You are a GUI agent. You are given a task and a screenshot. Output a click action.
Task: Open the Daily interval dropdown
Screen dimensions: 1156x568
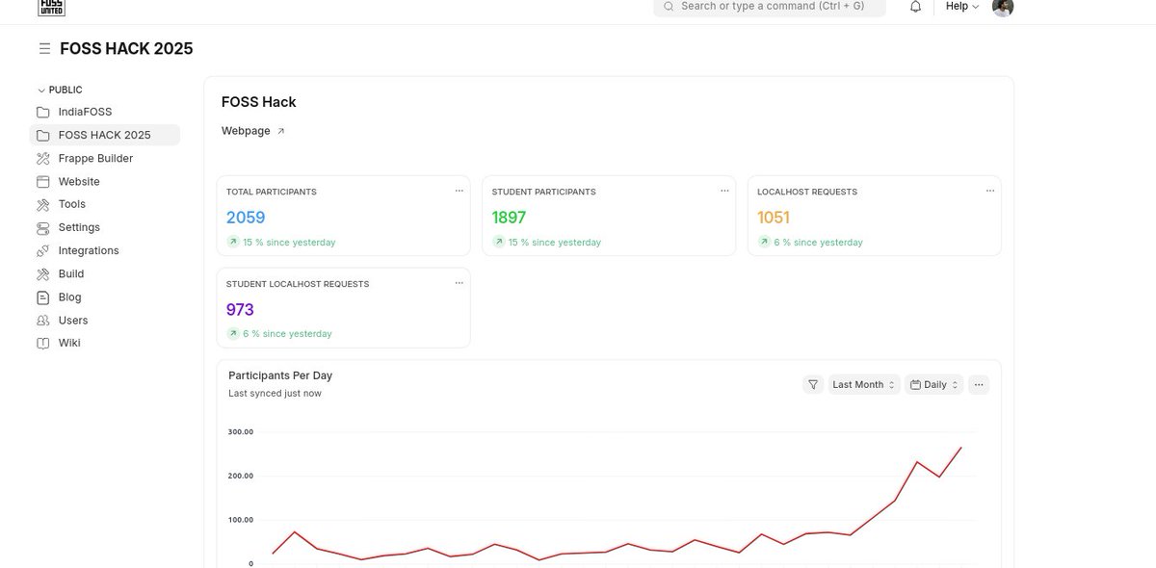pyautogui.click(x=934, y=384)
